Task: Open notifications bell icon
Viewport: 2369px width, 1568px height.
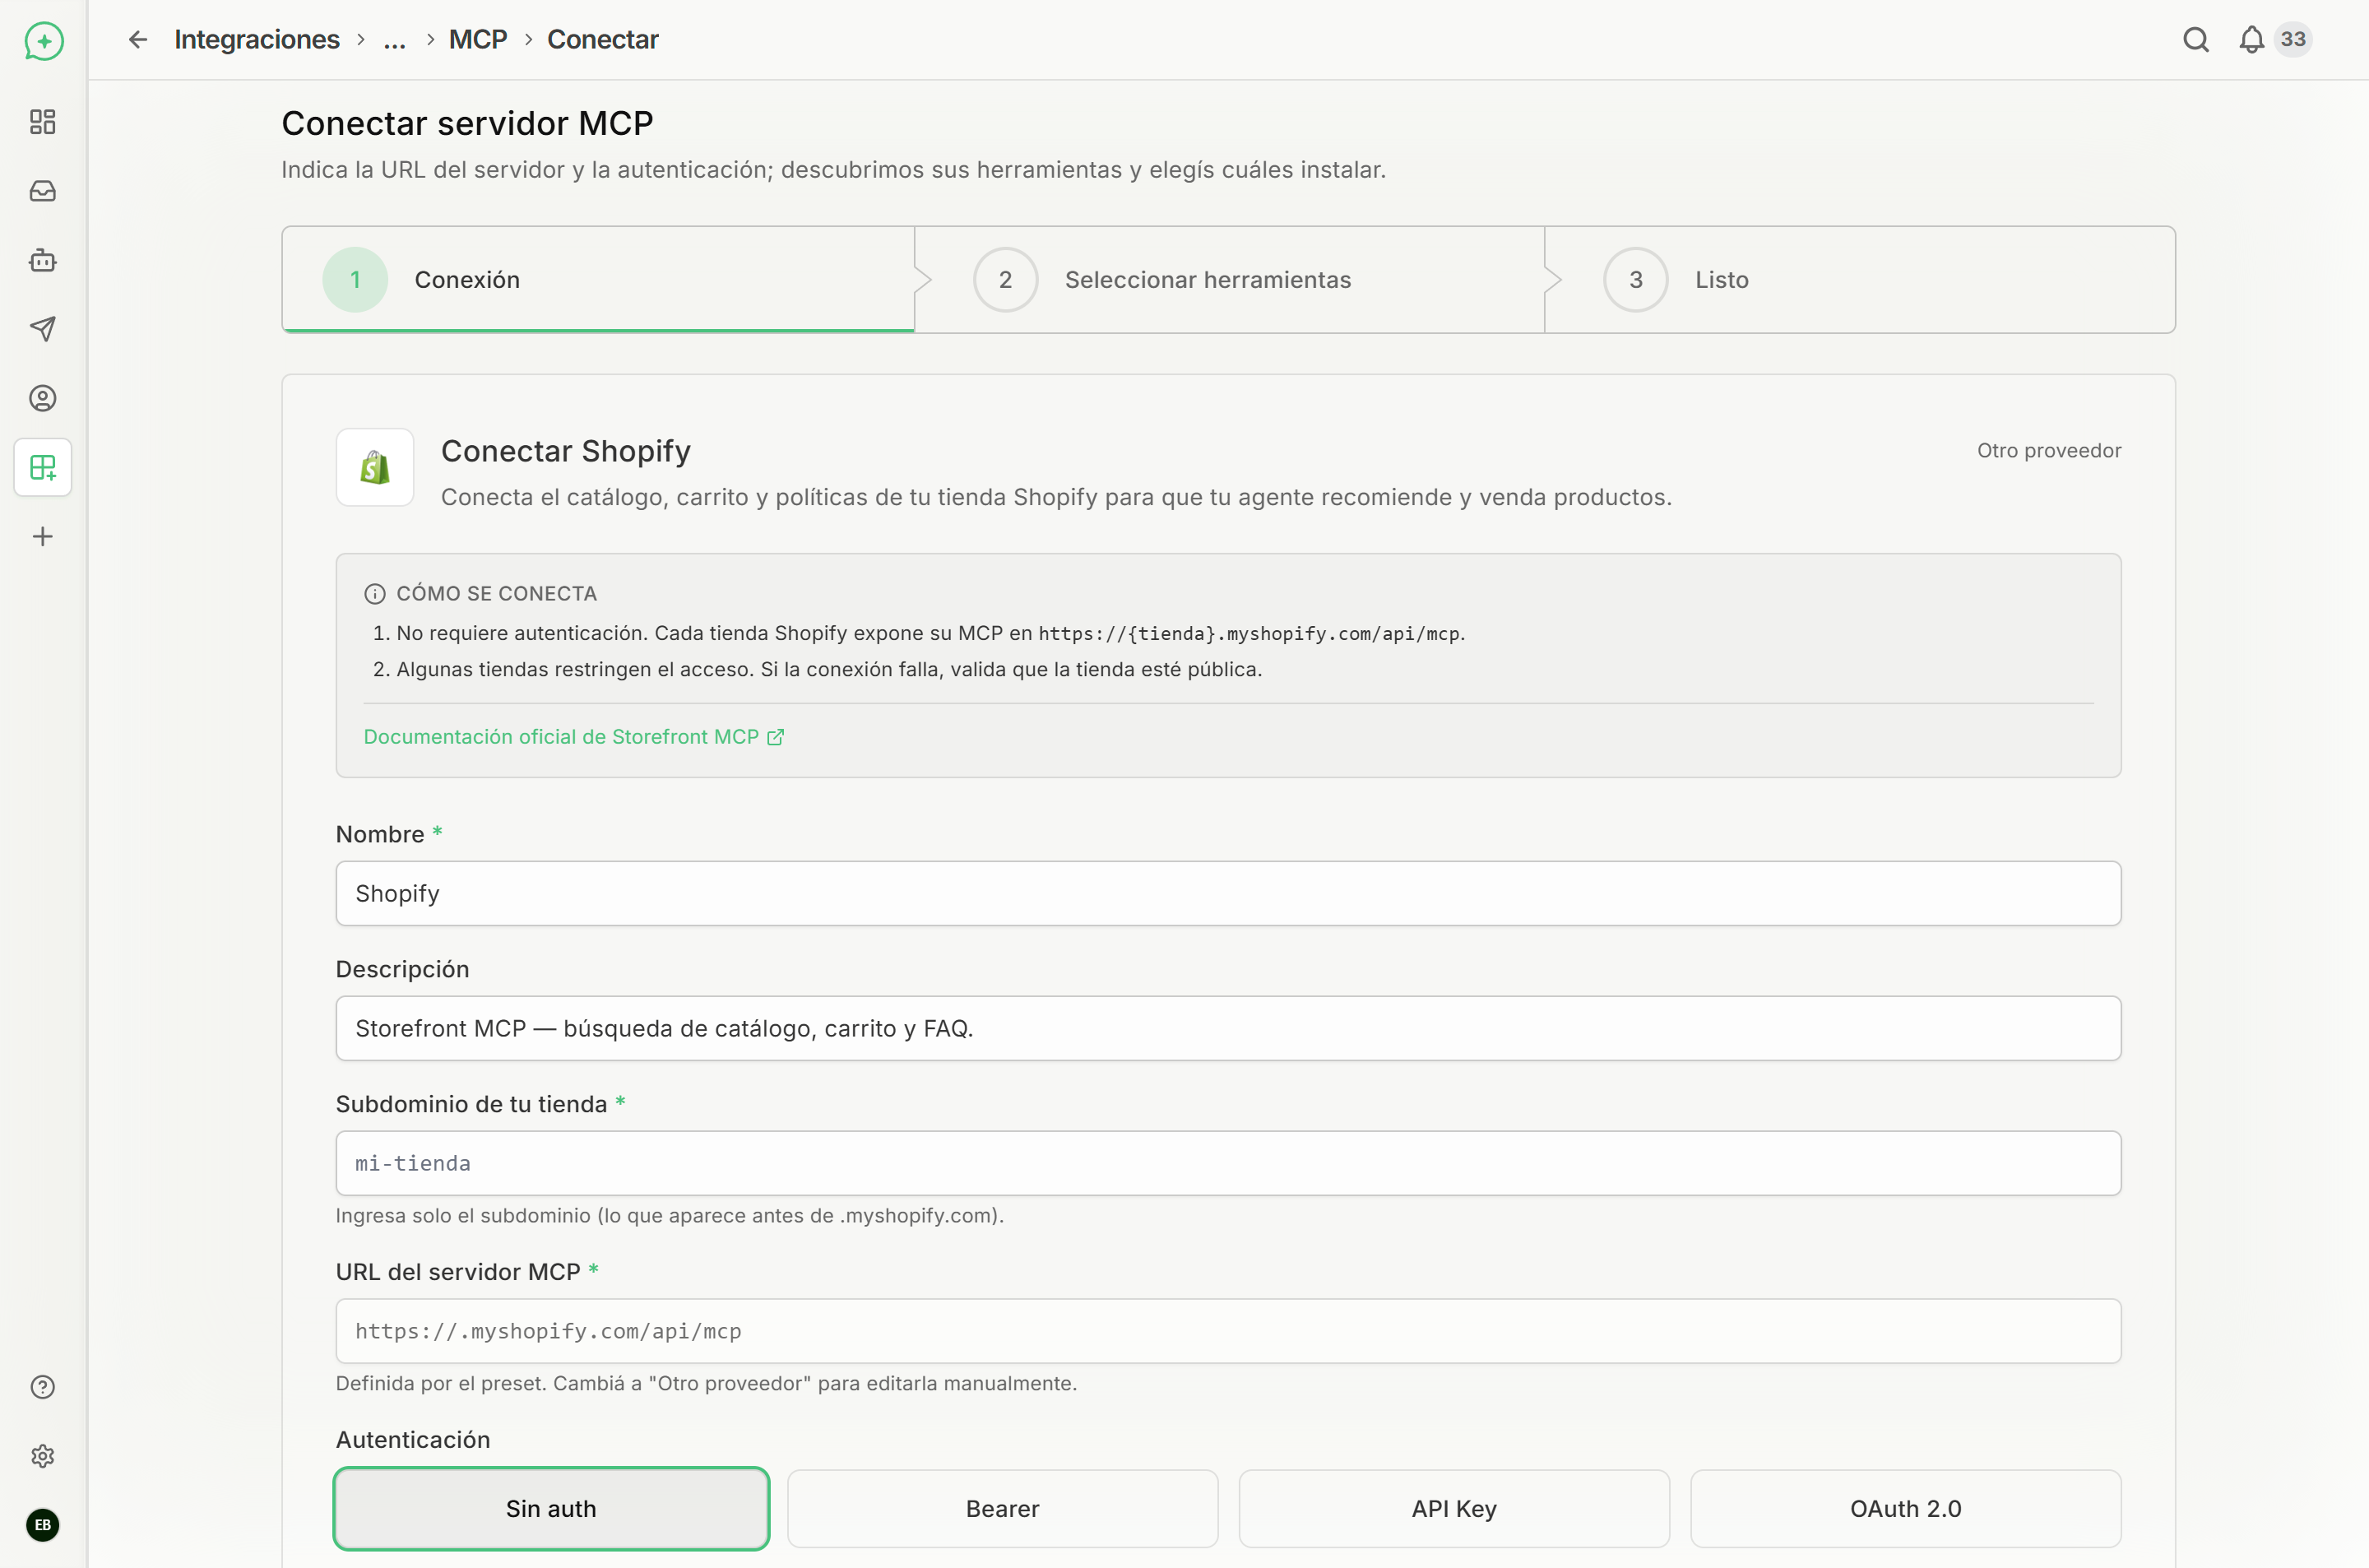Action: 2251,39
